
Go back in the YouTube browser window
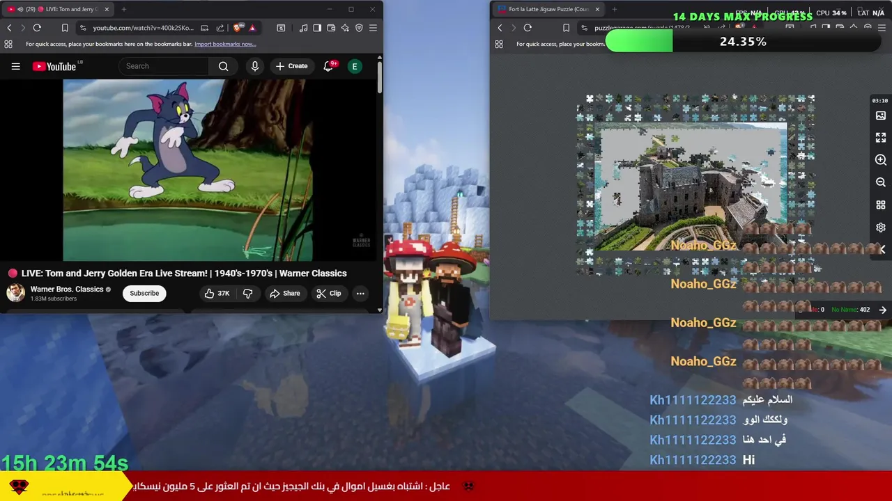(x=9, y=28)
